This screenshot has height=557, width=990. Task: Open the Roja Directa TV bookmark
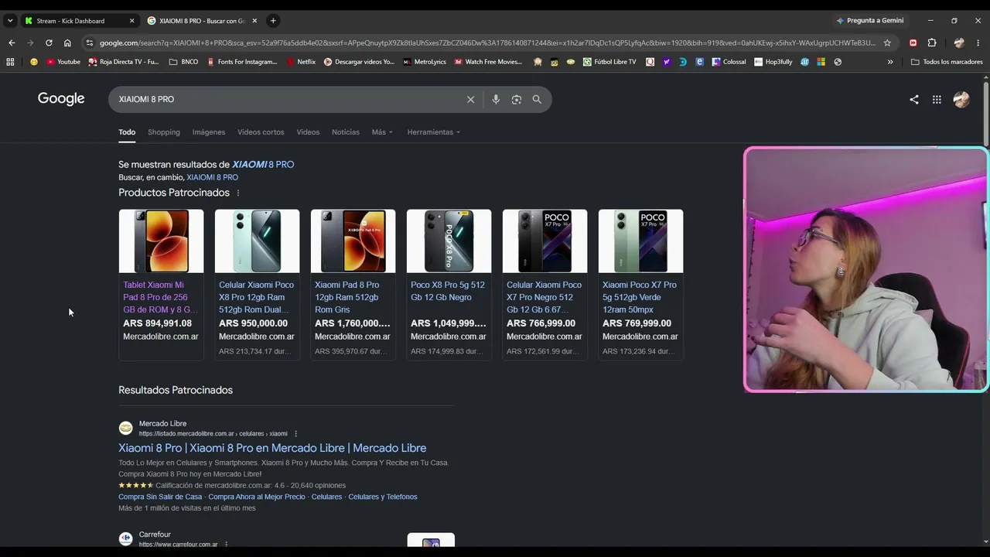124,62
